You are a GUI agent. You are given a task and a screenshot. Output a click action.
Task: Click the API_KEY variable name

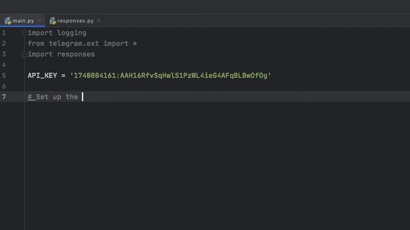42,75
